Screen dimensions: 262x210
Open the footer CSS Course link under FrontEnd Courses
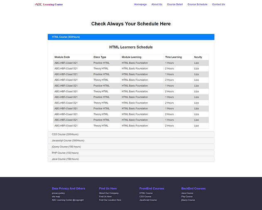coord(145,196)
